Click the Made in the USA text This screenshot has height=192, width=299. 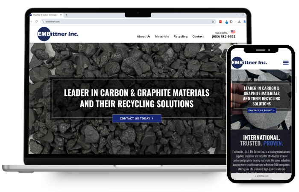pos(221,33)
